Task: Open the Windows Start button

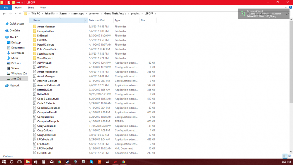Action: click(4, 162)
